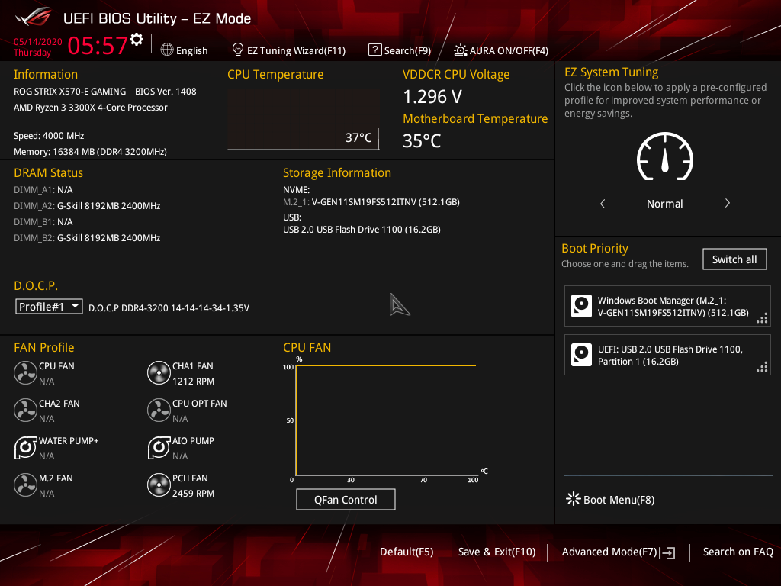Open Search(F9)
Screen dimensions: 781x586
(407, 50)
